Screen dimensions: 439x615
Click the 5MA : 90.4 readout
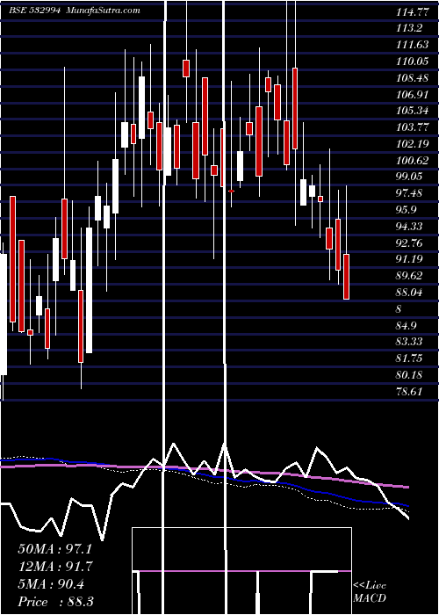pos(51,584)
